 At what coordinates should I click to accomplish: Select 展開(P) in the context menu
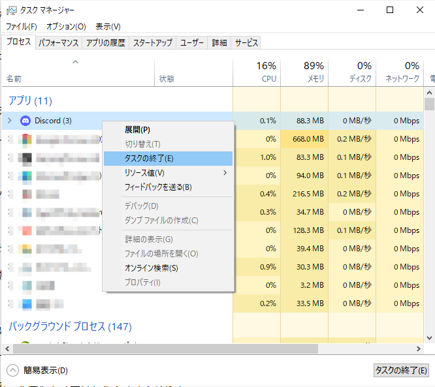(168, 130)
